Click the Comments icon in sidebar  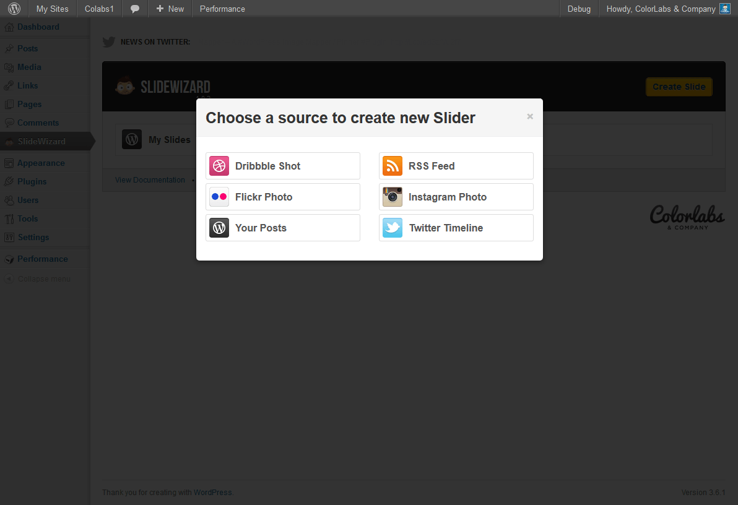(x=9, y=123)
